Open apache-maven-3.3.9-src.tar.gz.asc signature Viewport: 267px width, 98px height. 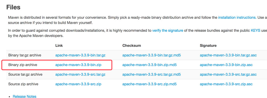point(228,75)
